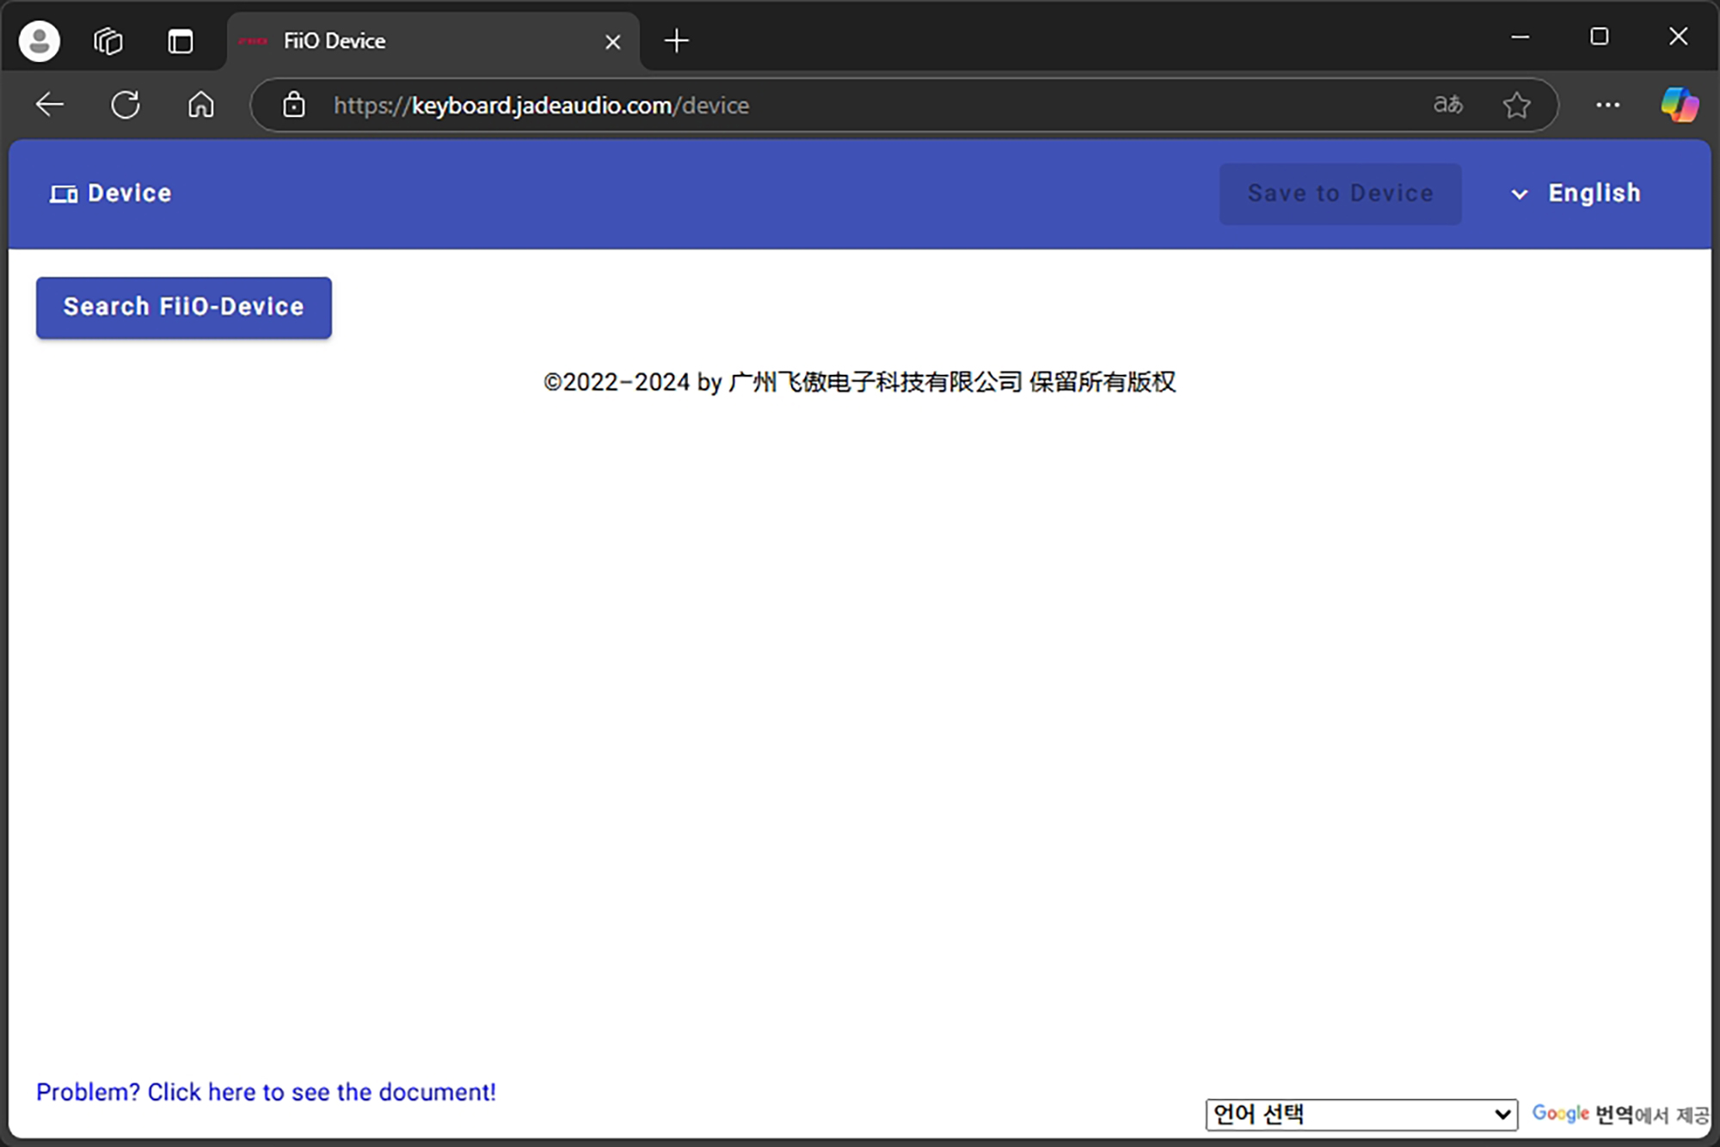The image size is (1720, 1147).
Task: Launch the Copilot sidebar icon
Action: 1679,105
